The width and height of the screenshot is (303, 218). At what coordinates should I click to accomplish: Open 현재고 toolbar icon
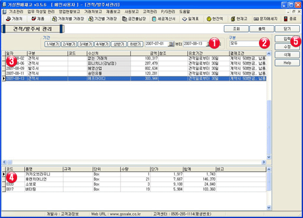click(239, 19)
